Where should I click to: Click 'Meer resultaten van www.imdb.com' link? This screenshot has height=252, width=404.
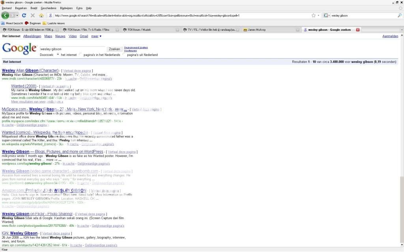click(37, 102)
